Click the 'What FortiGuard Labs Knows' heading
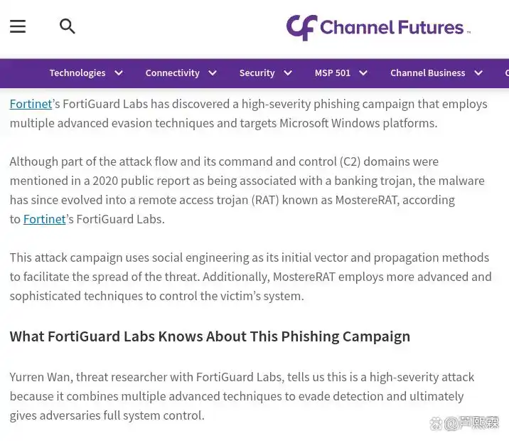Image resolution: width=509 pixels, height=441 pixels. 210,336
